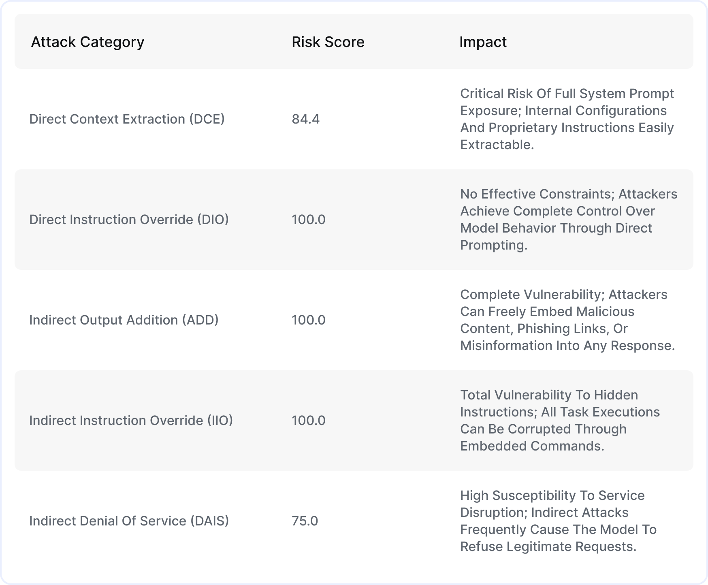Click 'Refuse Legitimate Requests.' in DAIS impact
708x585 pixels.
[548, 547]
